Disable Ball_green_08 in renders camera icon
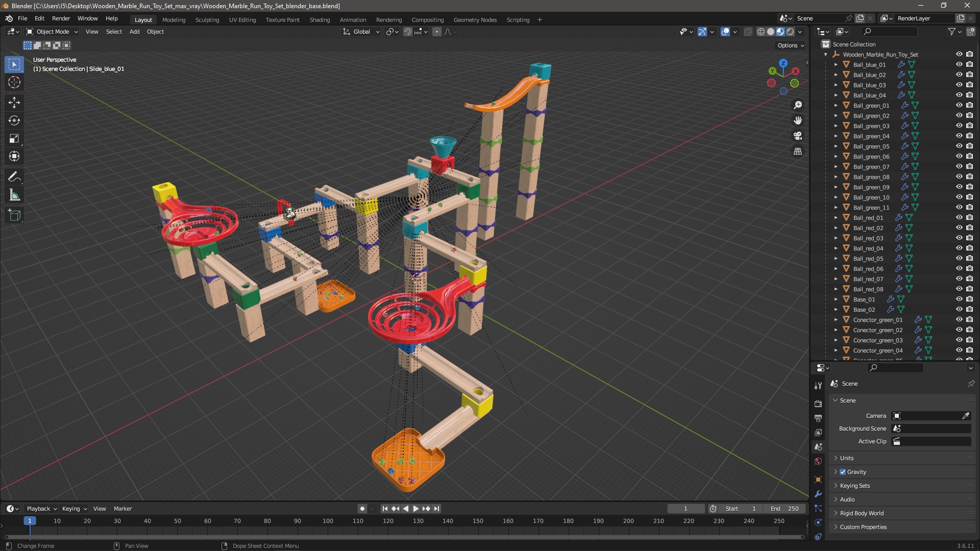 969,177
